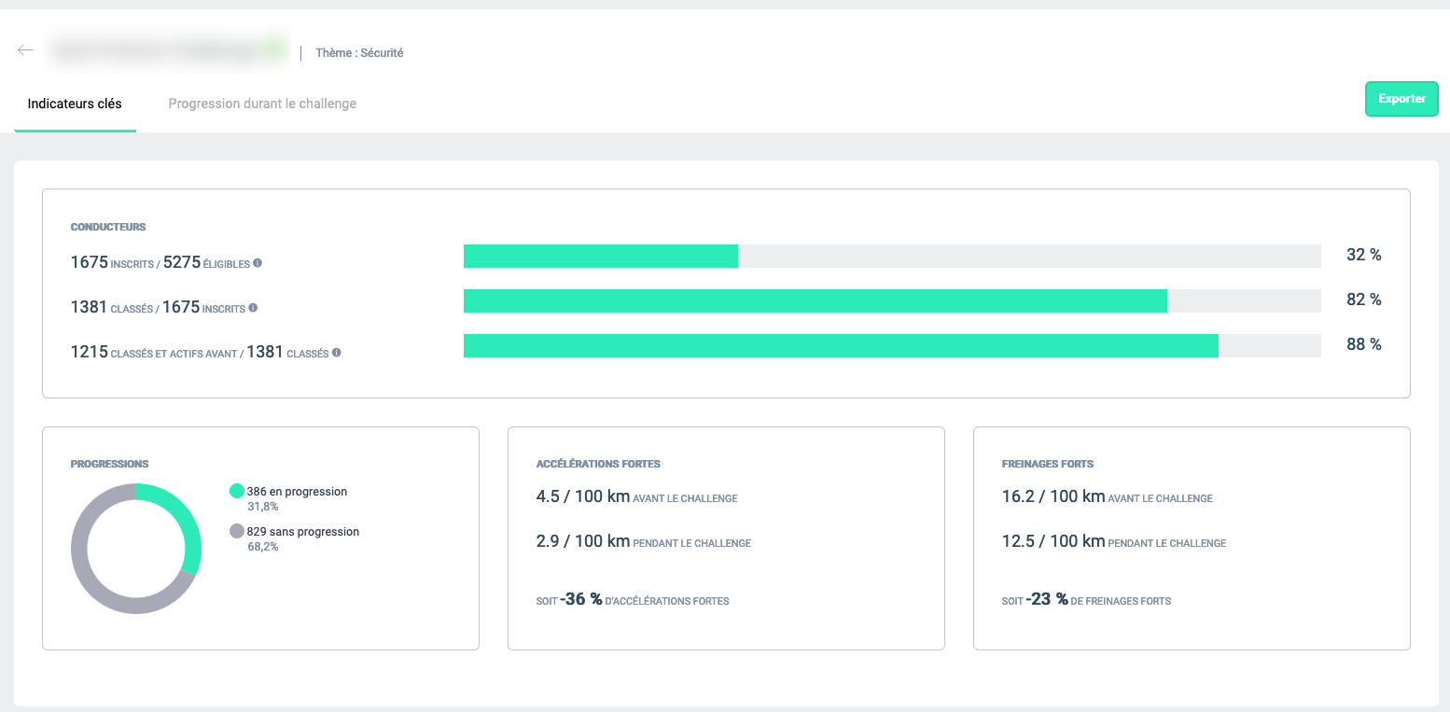Click info icon next to 1675 INSCRITS
The width and height of the screenshot is (1450, 712).
253,308
